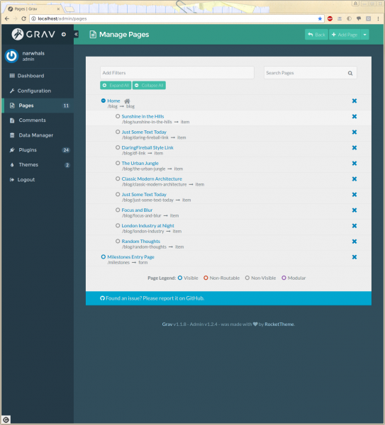
Task: Click the status circle of The Urban Jungle
Action: pyautogui.click(x=118, y=163)
